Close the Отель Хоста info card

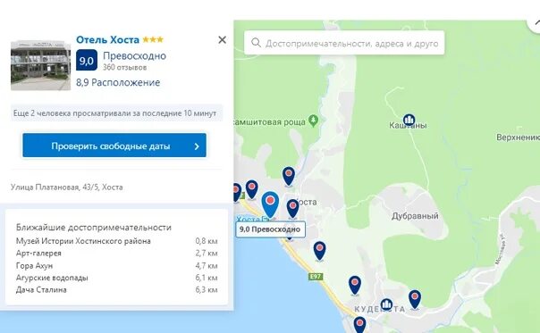click(x=222, y=40)
